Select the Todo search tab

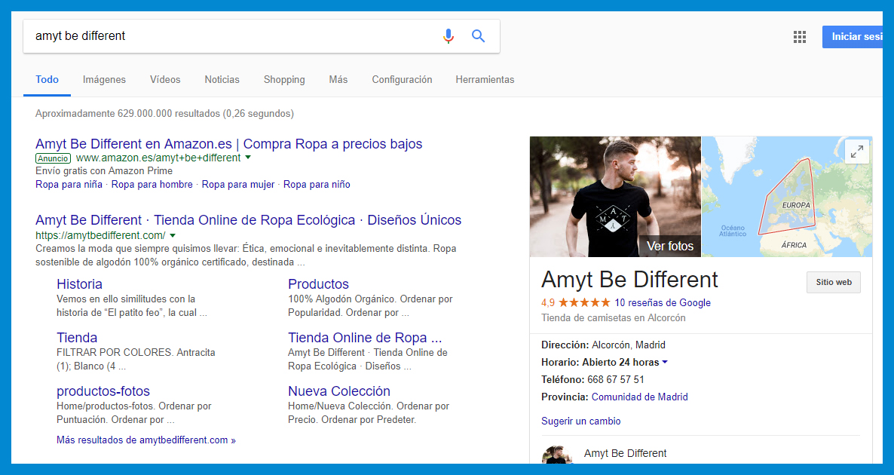coord(47,79)
